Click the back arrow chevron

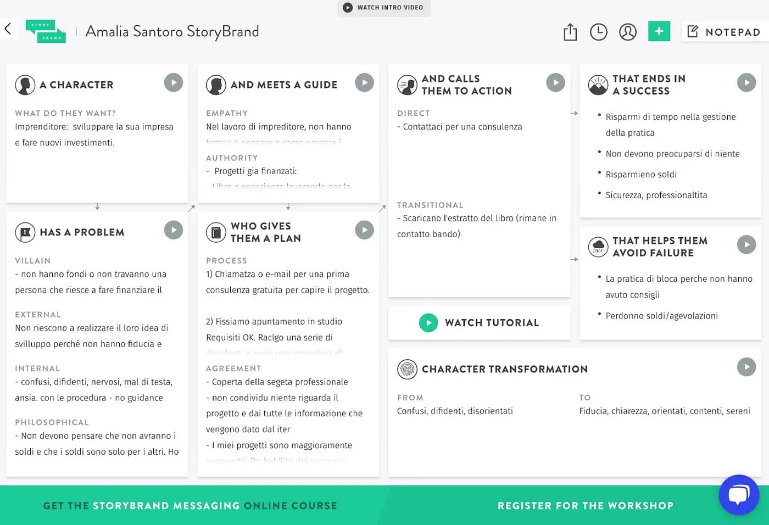[x=8, y=29]
